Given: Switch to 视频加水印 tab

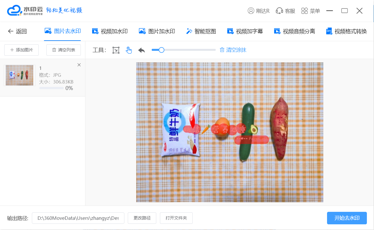Looking at the screenshot, I should 110,31.
